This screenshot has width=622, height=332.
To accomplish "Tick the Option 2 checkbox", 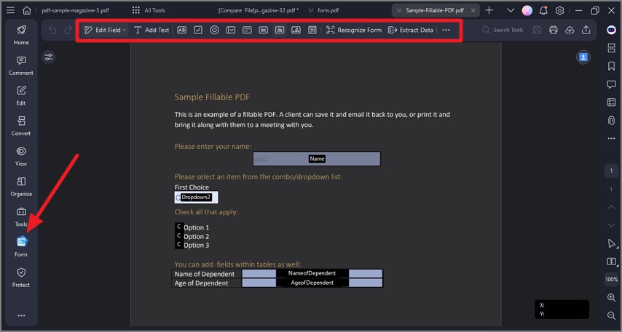I will [179, 236].
